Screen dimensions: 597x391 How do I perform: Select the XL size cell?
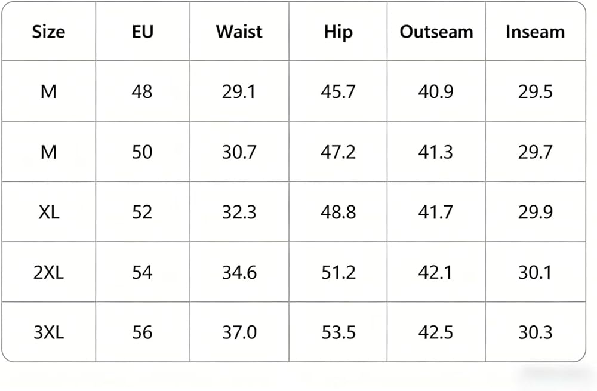49,212
